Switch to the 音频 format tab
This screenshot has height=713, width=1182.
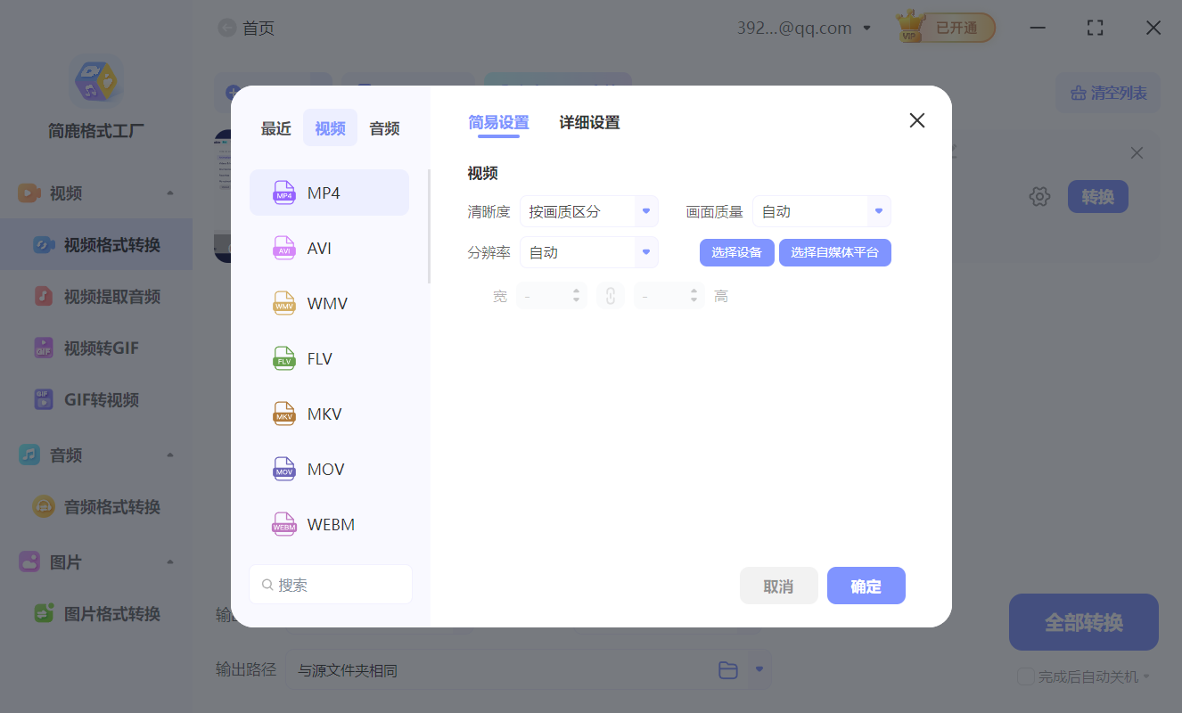(383, 127)
